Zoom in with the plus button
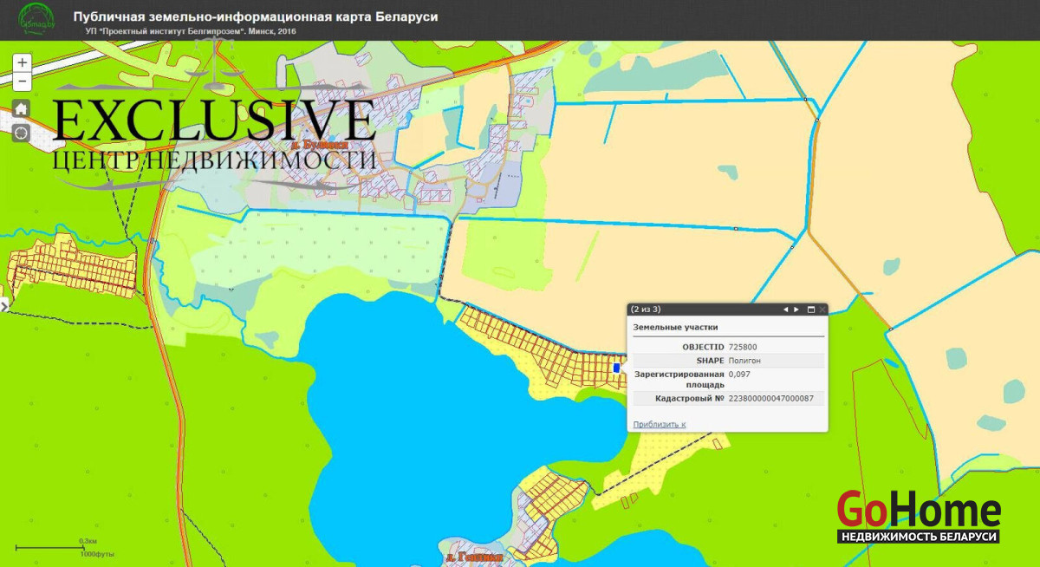This screenshot has height=567, width=1040. (x=23, y=62)
